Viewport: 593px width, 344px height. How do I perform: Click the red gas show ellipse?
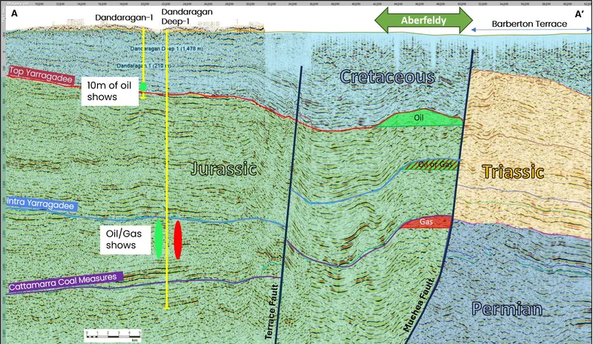[x=178, y=240]
